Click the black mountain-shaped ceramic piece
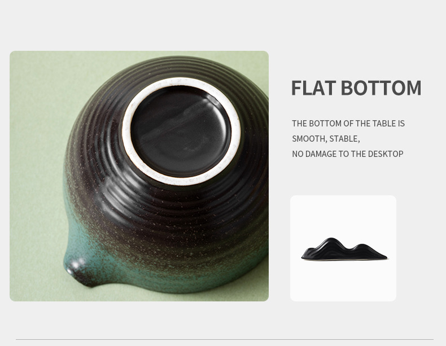This screenshot has height=346, width=446. (x=344, y=249)
